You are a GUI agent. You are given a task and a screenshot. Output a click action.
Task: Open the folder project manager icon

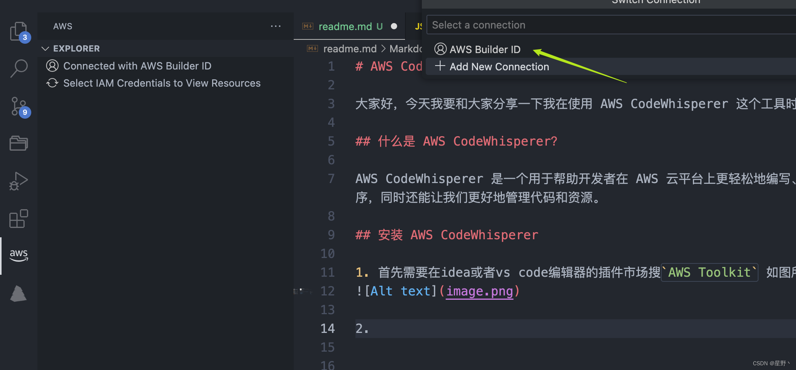[19, 143]
